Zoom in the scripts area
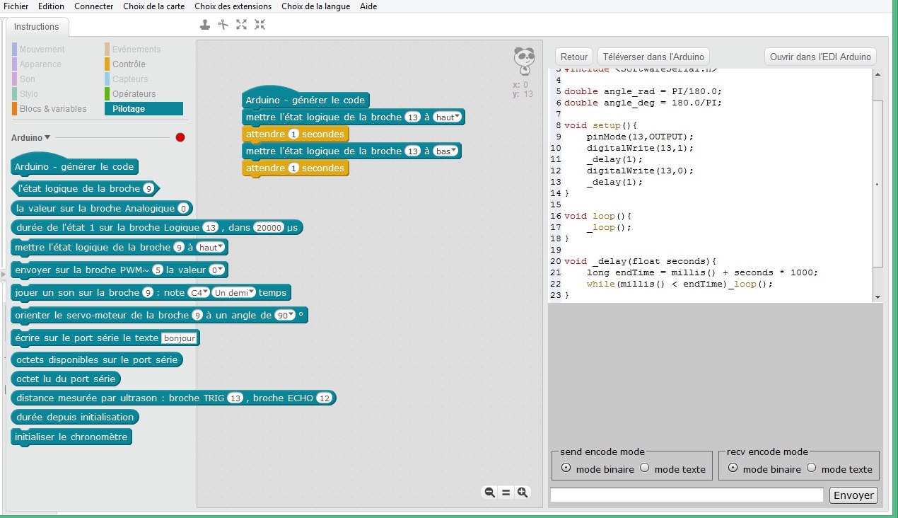Viewport: 898px width, 518px height. [523, 493]
